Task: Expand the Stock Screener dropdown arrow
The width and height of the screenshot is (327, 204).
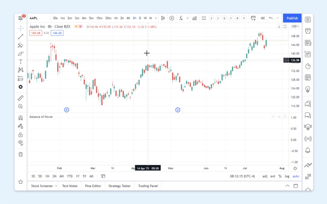Action: point(56,186)
